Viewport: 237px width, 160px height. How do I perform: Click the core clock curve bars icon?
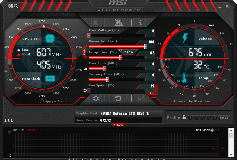pyautogui.click(x=86, y=69)
